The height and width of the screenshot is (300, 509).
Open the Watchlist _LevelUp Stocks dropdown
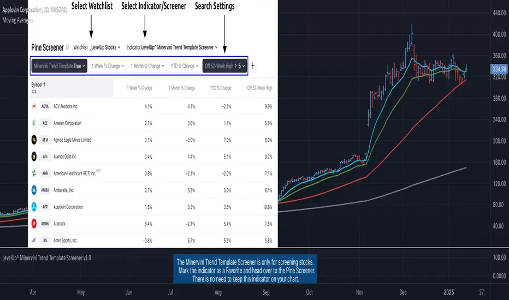(97, 47)
